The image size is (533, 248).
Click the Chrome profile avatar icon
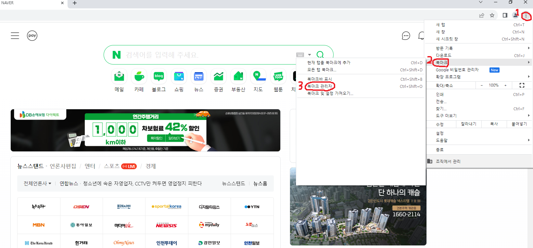(515, 15)
